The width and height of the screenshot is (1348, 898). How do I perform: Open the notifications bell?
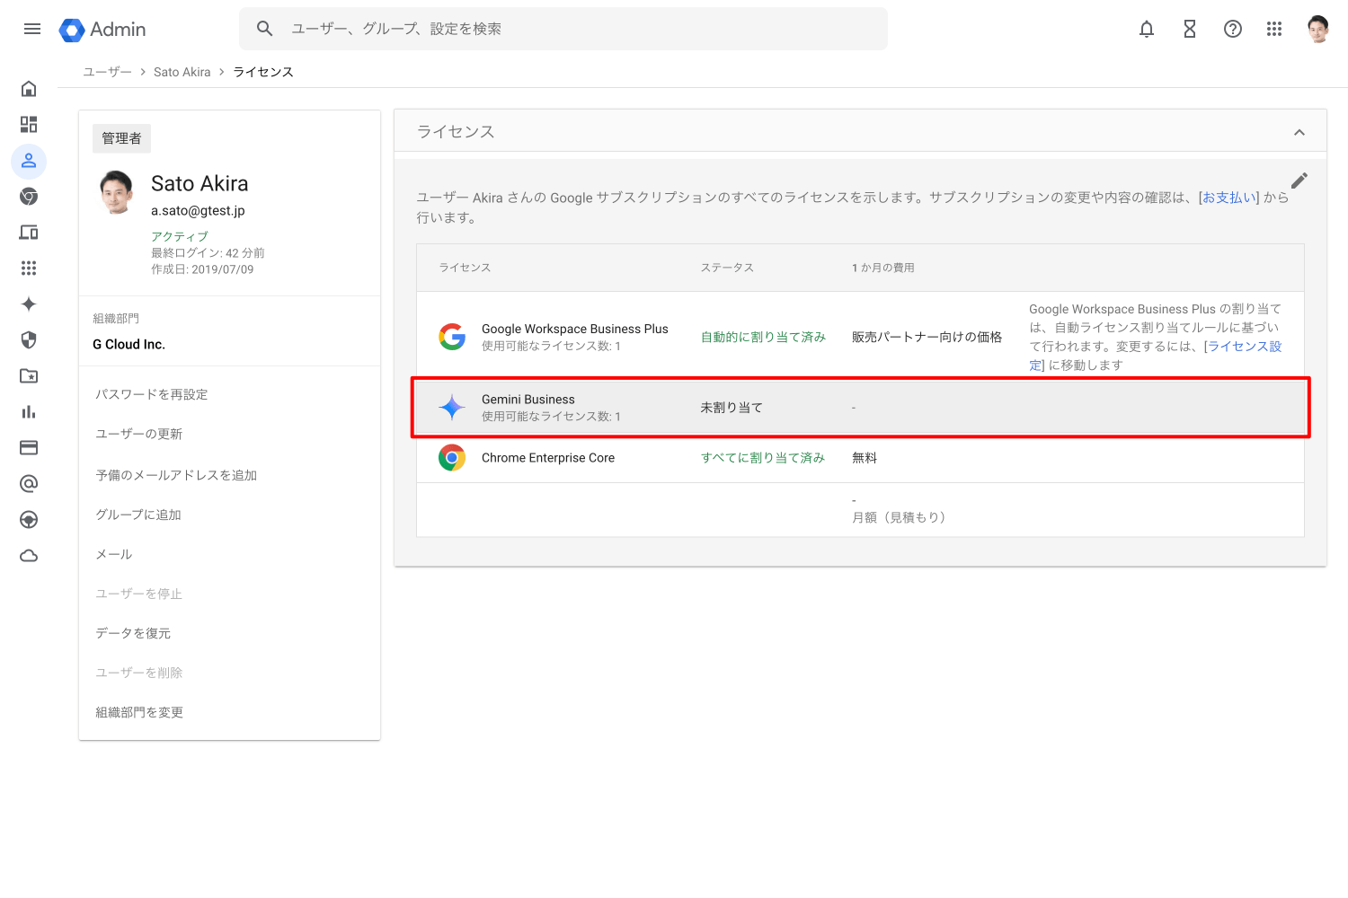point(1147,29)
